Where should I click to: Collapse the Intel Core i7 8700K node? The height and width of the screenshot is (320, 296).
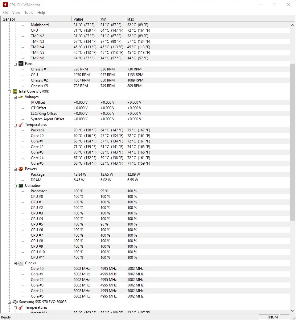coord(9,92)
